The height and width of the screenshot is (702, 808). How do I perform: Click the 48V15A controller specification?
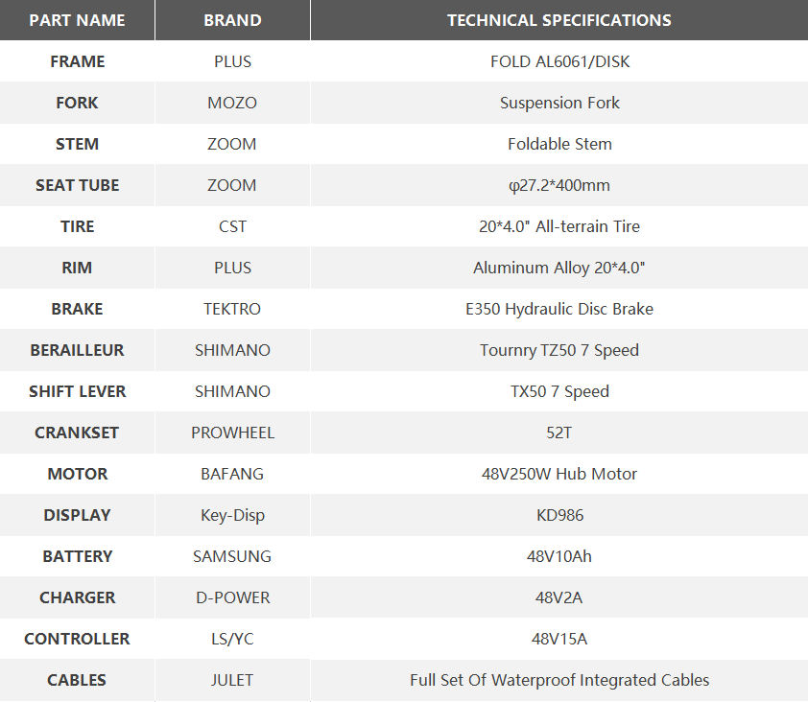pyautogui.click(x=559, y=639)
